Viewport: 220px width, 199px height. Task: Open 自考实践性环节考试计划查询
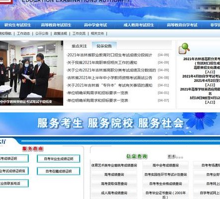click(166, 175)
